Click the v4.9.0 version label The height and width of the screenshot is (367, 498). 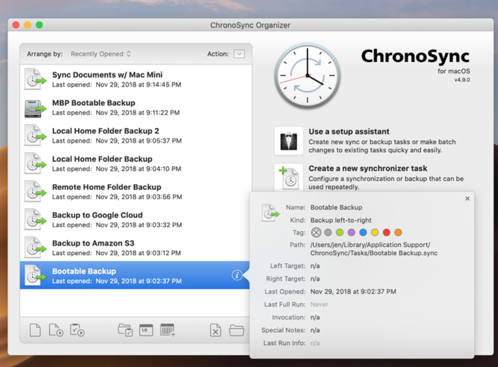[x=462, y=80]
